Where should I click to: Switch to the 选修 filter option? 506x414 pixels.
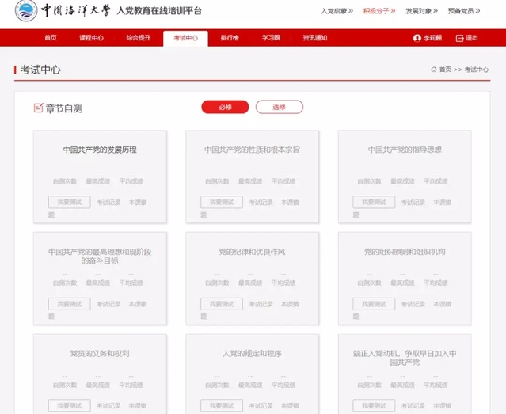tap(279, 107)
